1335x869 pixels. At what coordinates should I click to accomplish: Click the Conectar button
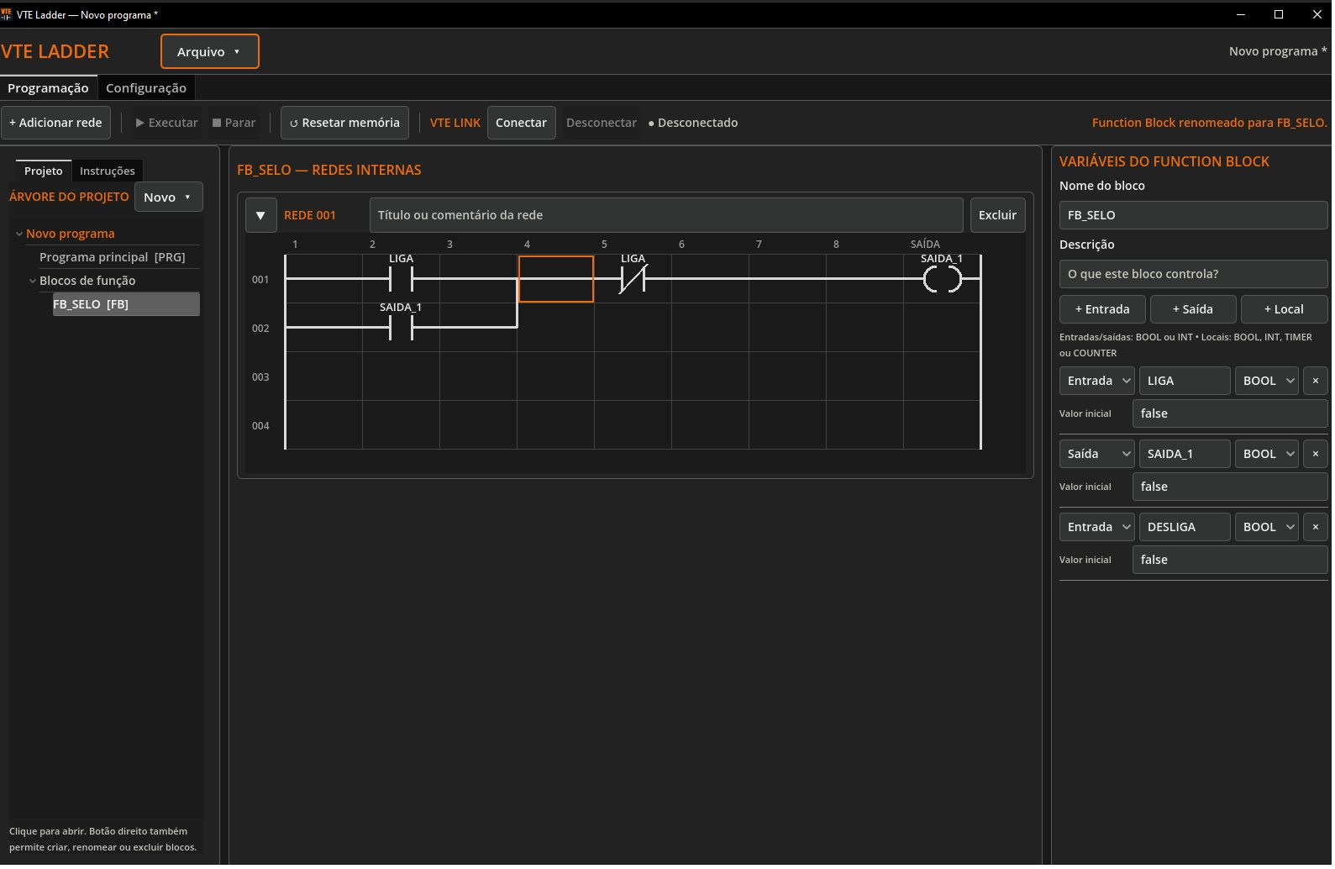click(x=521, y=123)
